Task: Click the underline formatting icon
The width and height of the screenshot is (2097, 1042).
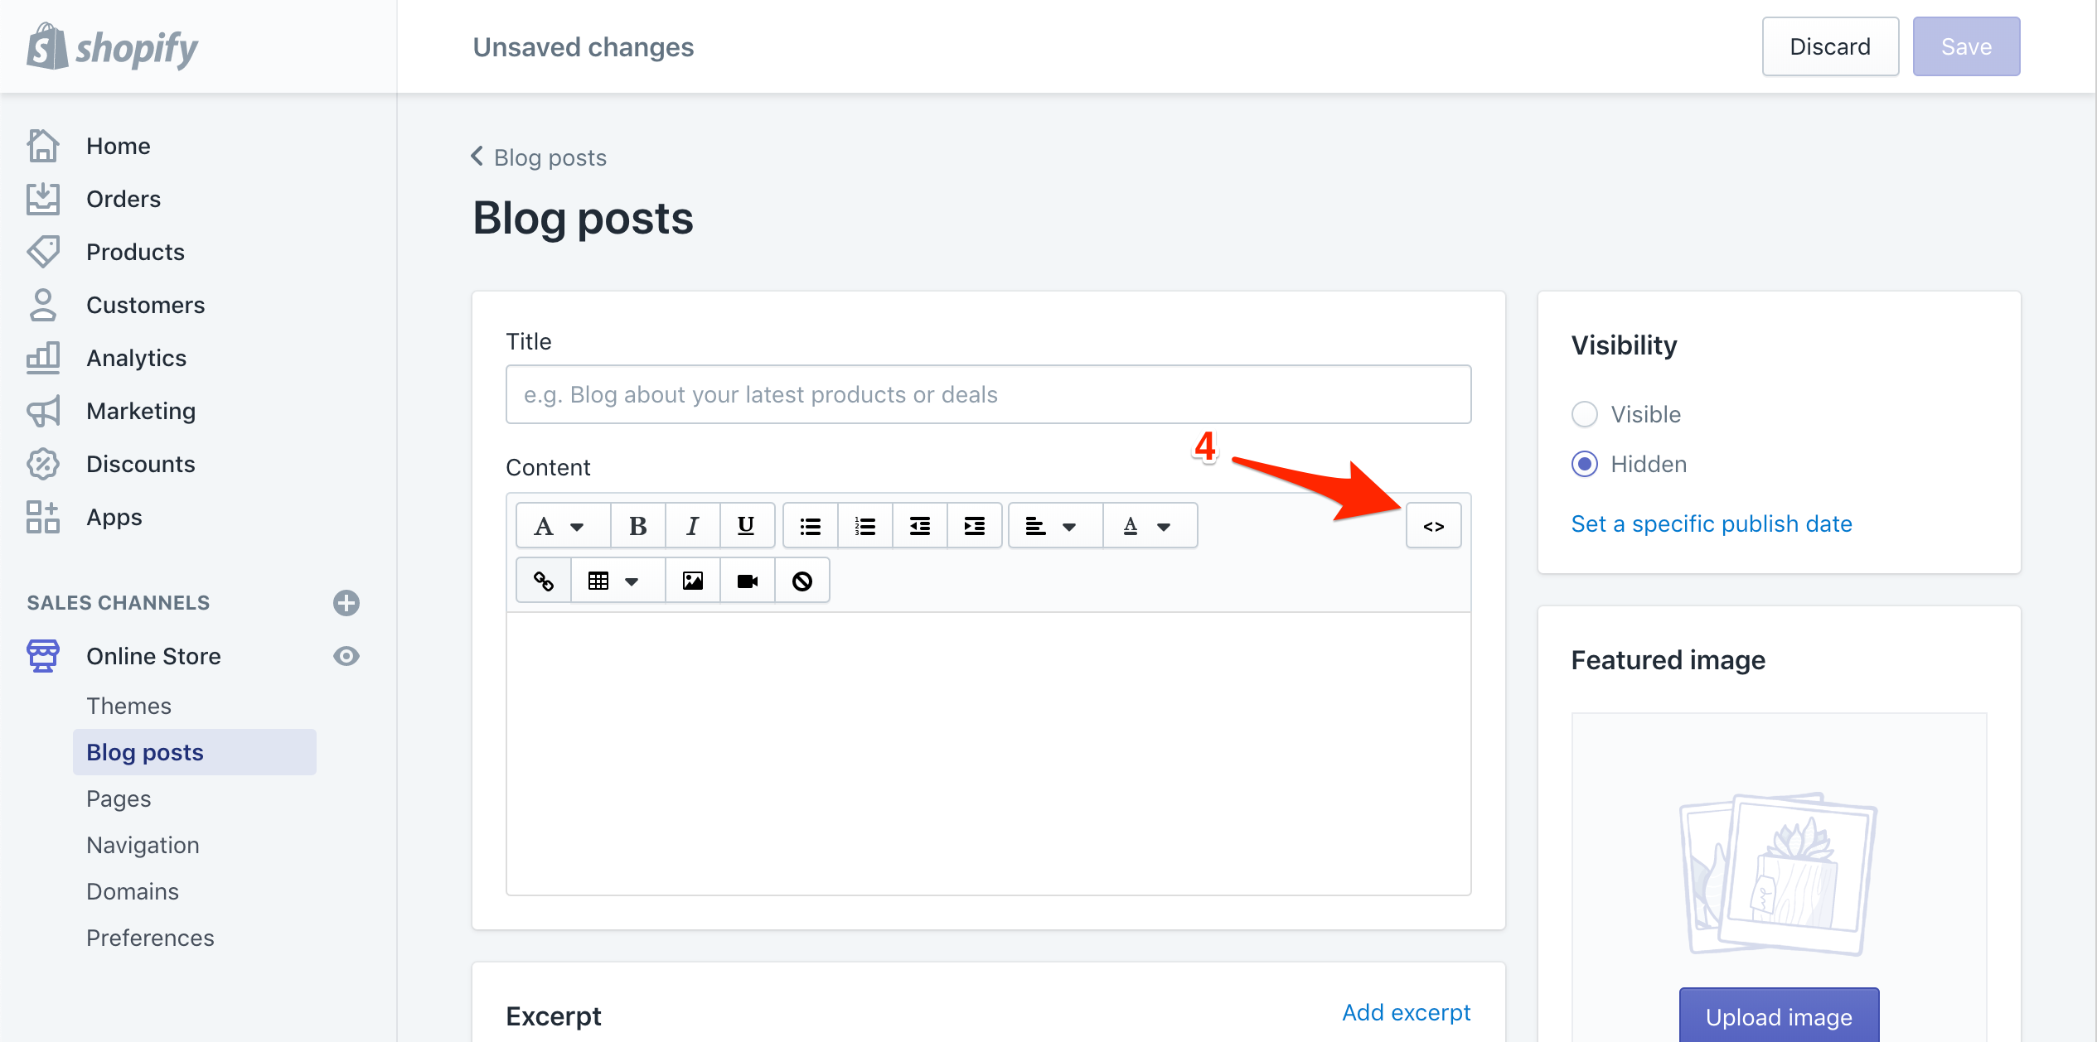Action: tap(745, 525)
